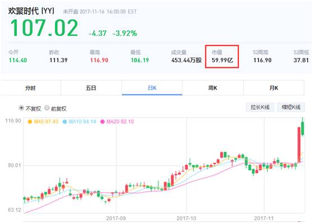
Task: Click the market cap value 59.99亿
Action: tap(222, 60)
